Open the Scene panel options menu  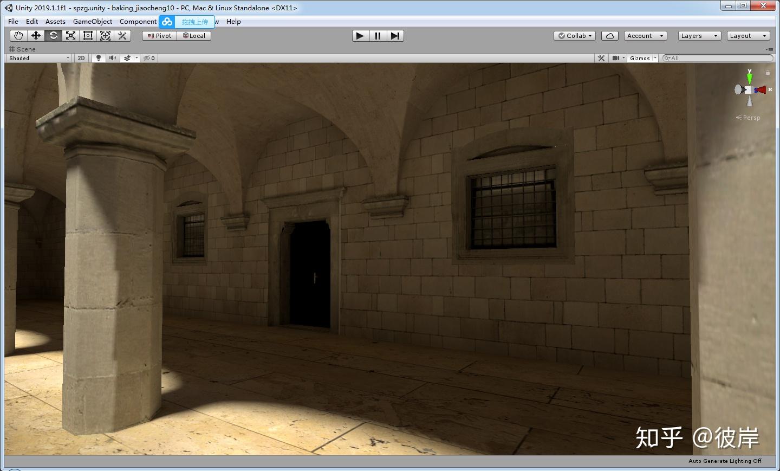click(769, 49)
